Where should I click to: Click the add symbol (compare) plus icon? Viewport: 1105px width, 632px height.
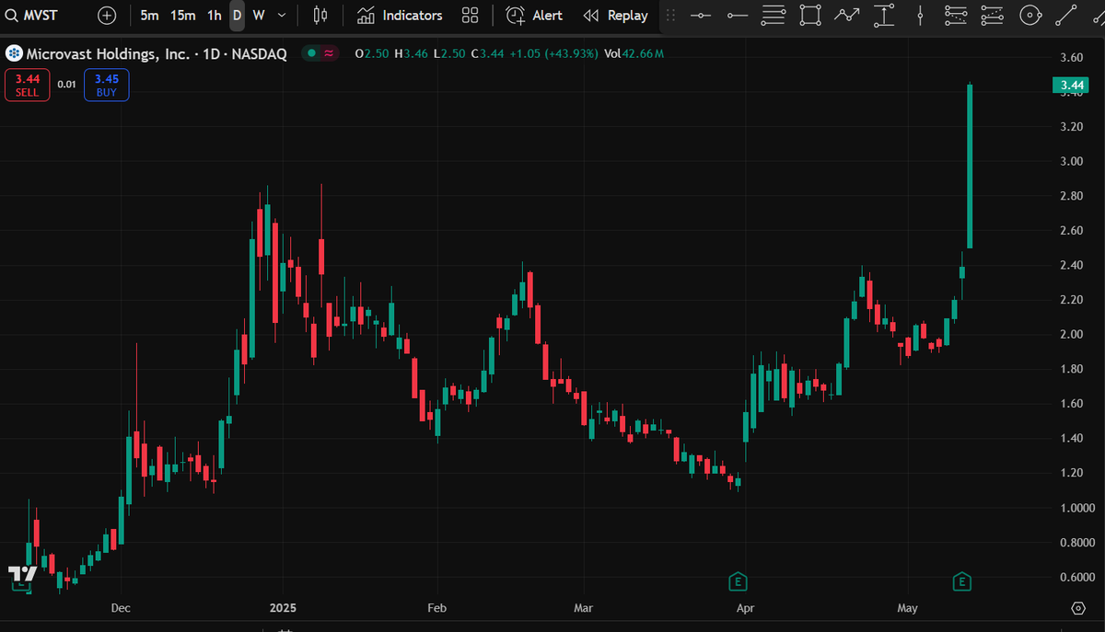(x=108, y=16)
